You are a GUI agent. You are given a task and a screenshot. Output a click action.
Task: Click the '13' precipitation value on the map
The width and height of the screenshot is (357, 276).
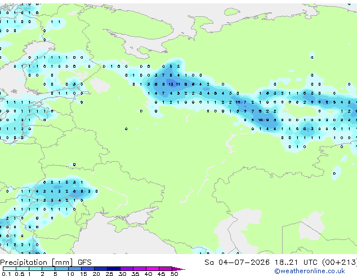[171, 84]
